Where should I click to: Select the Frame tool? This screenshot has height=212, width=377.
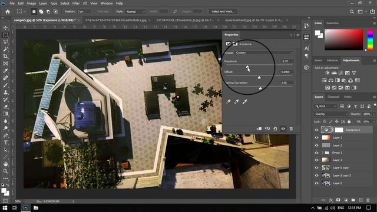coord(5,64)
